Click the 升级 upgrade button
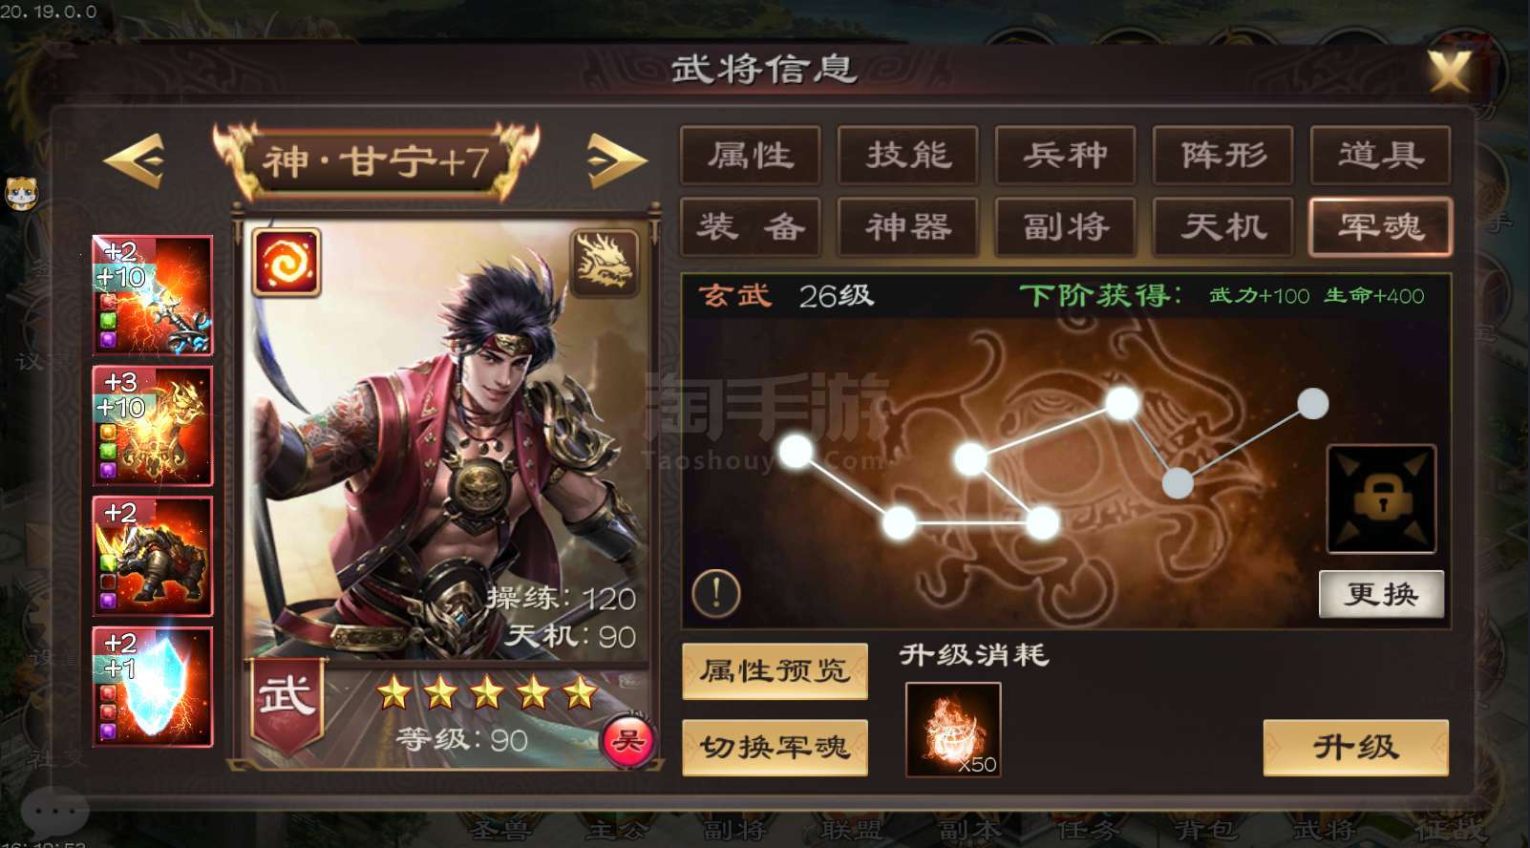The width and height of the screenshot is (1530, 848). 1356,747
